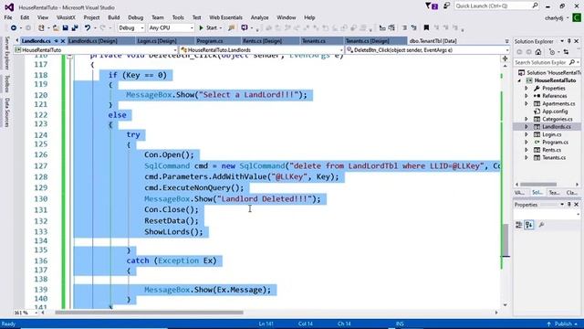The image size is (584, 329).
Task: Close the Landlords.cs tab
Action: coord(63,41)
